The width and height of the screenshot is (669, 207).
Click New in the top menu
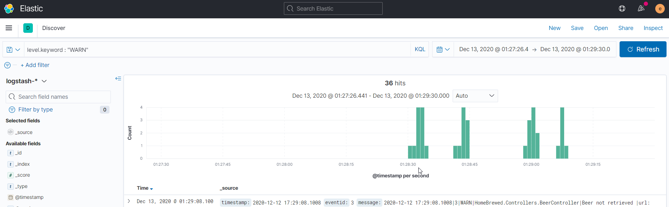pos(554,28)
